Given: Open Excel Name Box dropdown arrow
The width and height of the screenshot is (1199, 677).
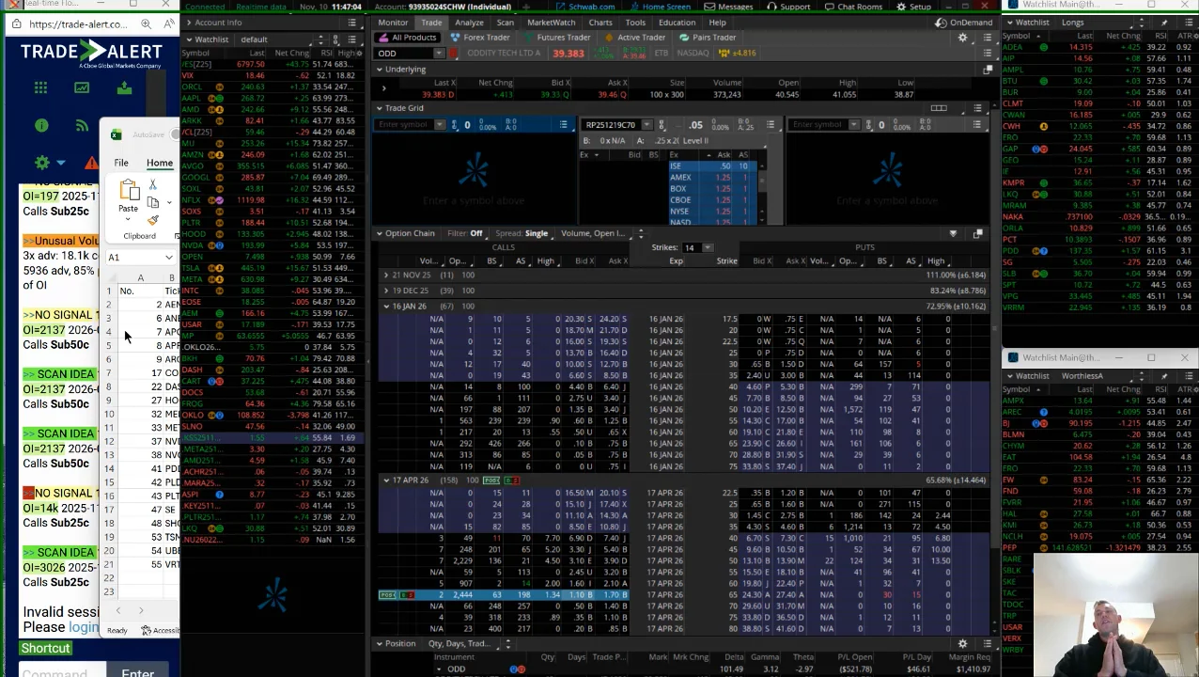Looking at the screenshot, I should click(168, 258).
